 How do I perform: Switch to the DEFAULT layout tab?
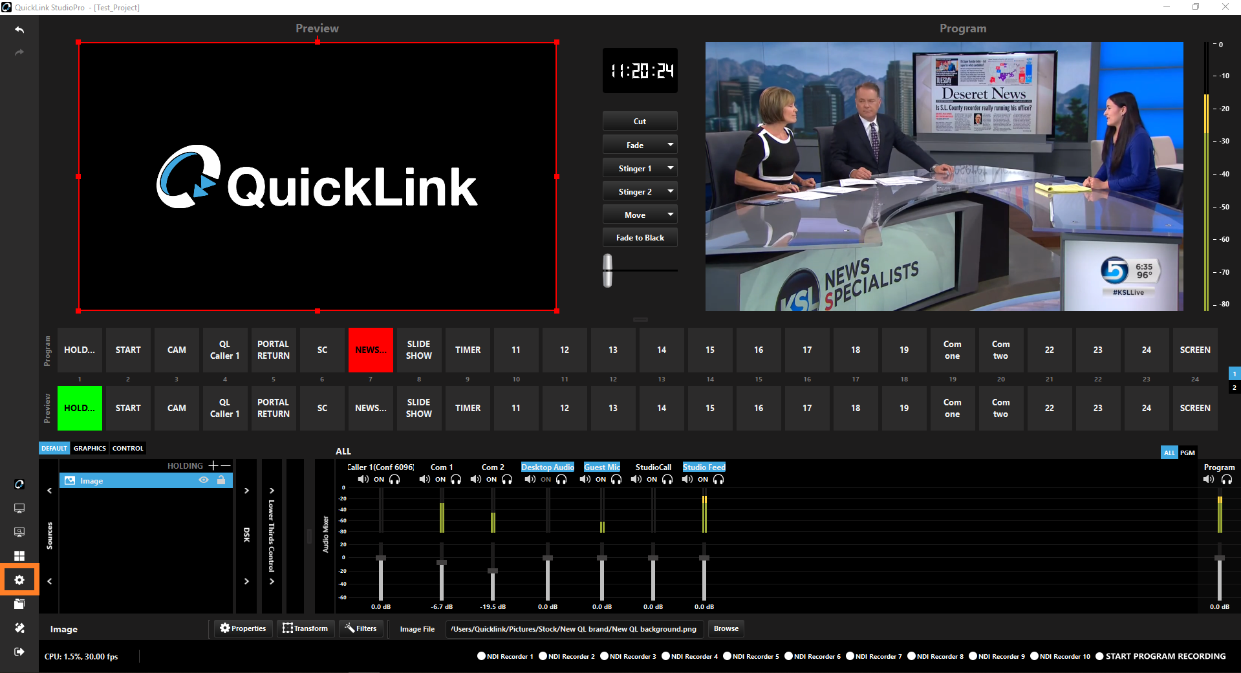coord(54,448)
